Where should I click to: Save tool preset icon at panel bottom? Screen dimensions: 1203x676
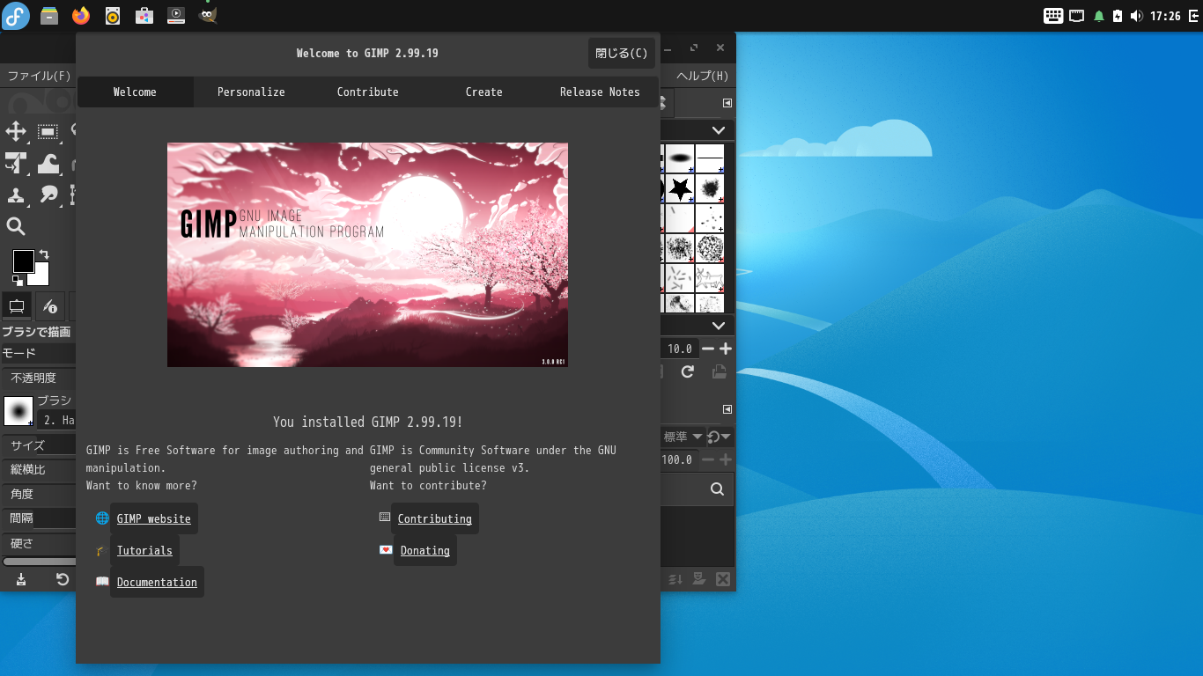click(21, 579)
